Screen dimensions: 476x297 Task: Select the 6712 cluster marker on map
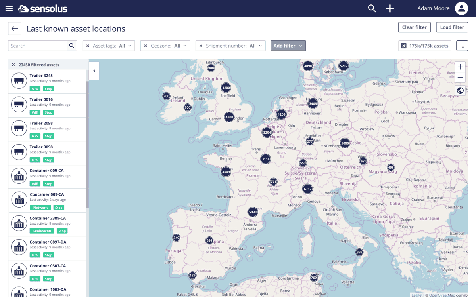pyautogui.click(x=307, y=189)
